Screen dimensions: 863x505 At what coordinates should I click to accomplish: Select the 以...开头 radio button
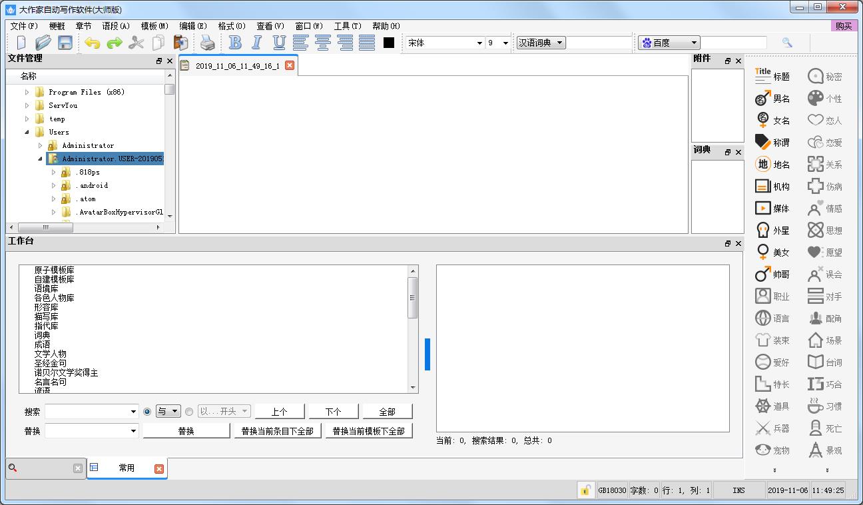189,412
